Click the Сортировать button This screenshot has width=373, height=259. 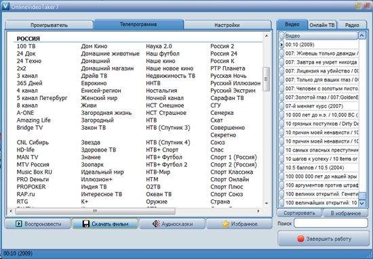coord(299,213)
